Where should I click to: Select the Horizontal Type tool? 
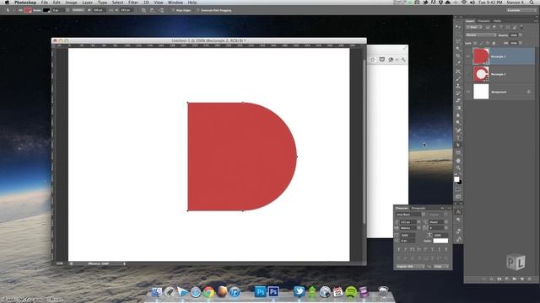(x=458, y=137)
